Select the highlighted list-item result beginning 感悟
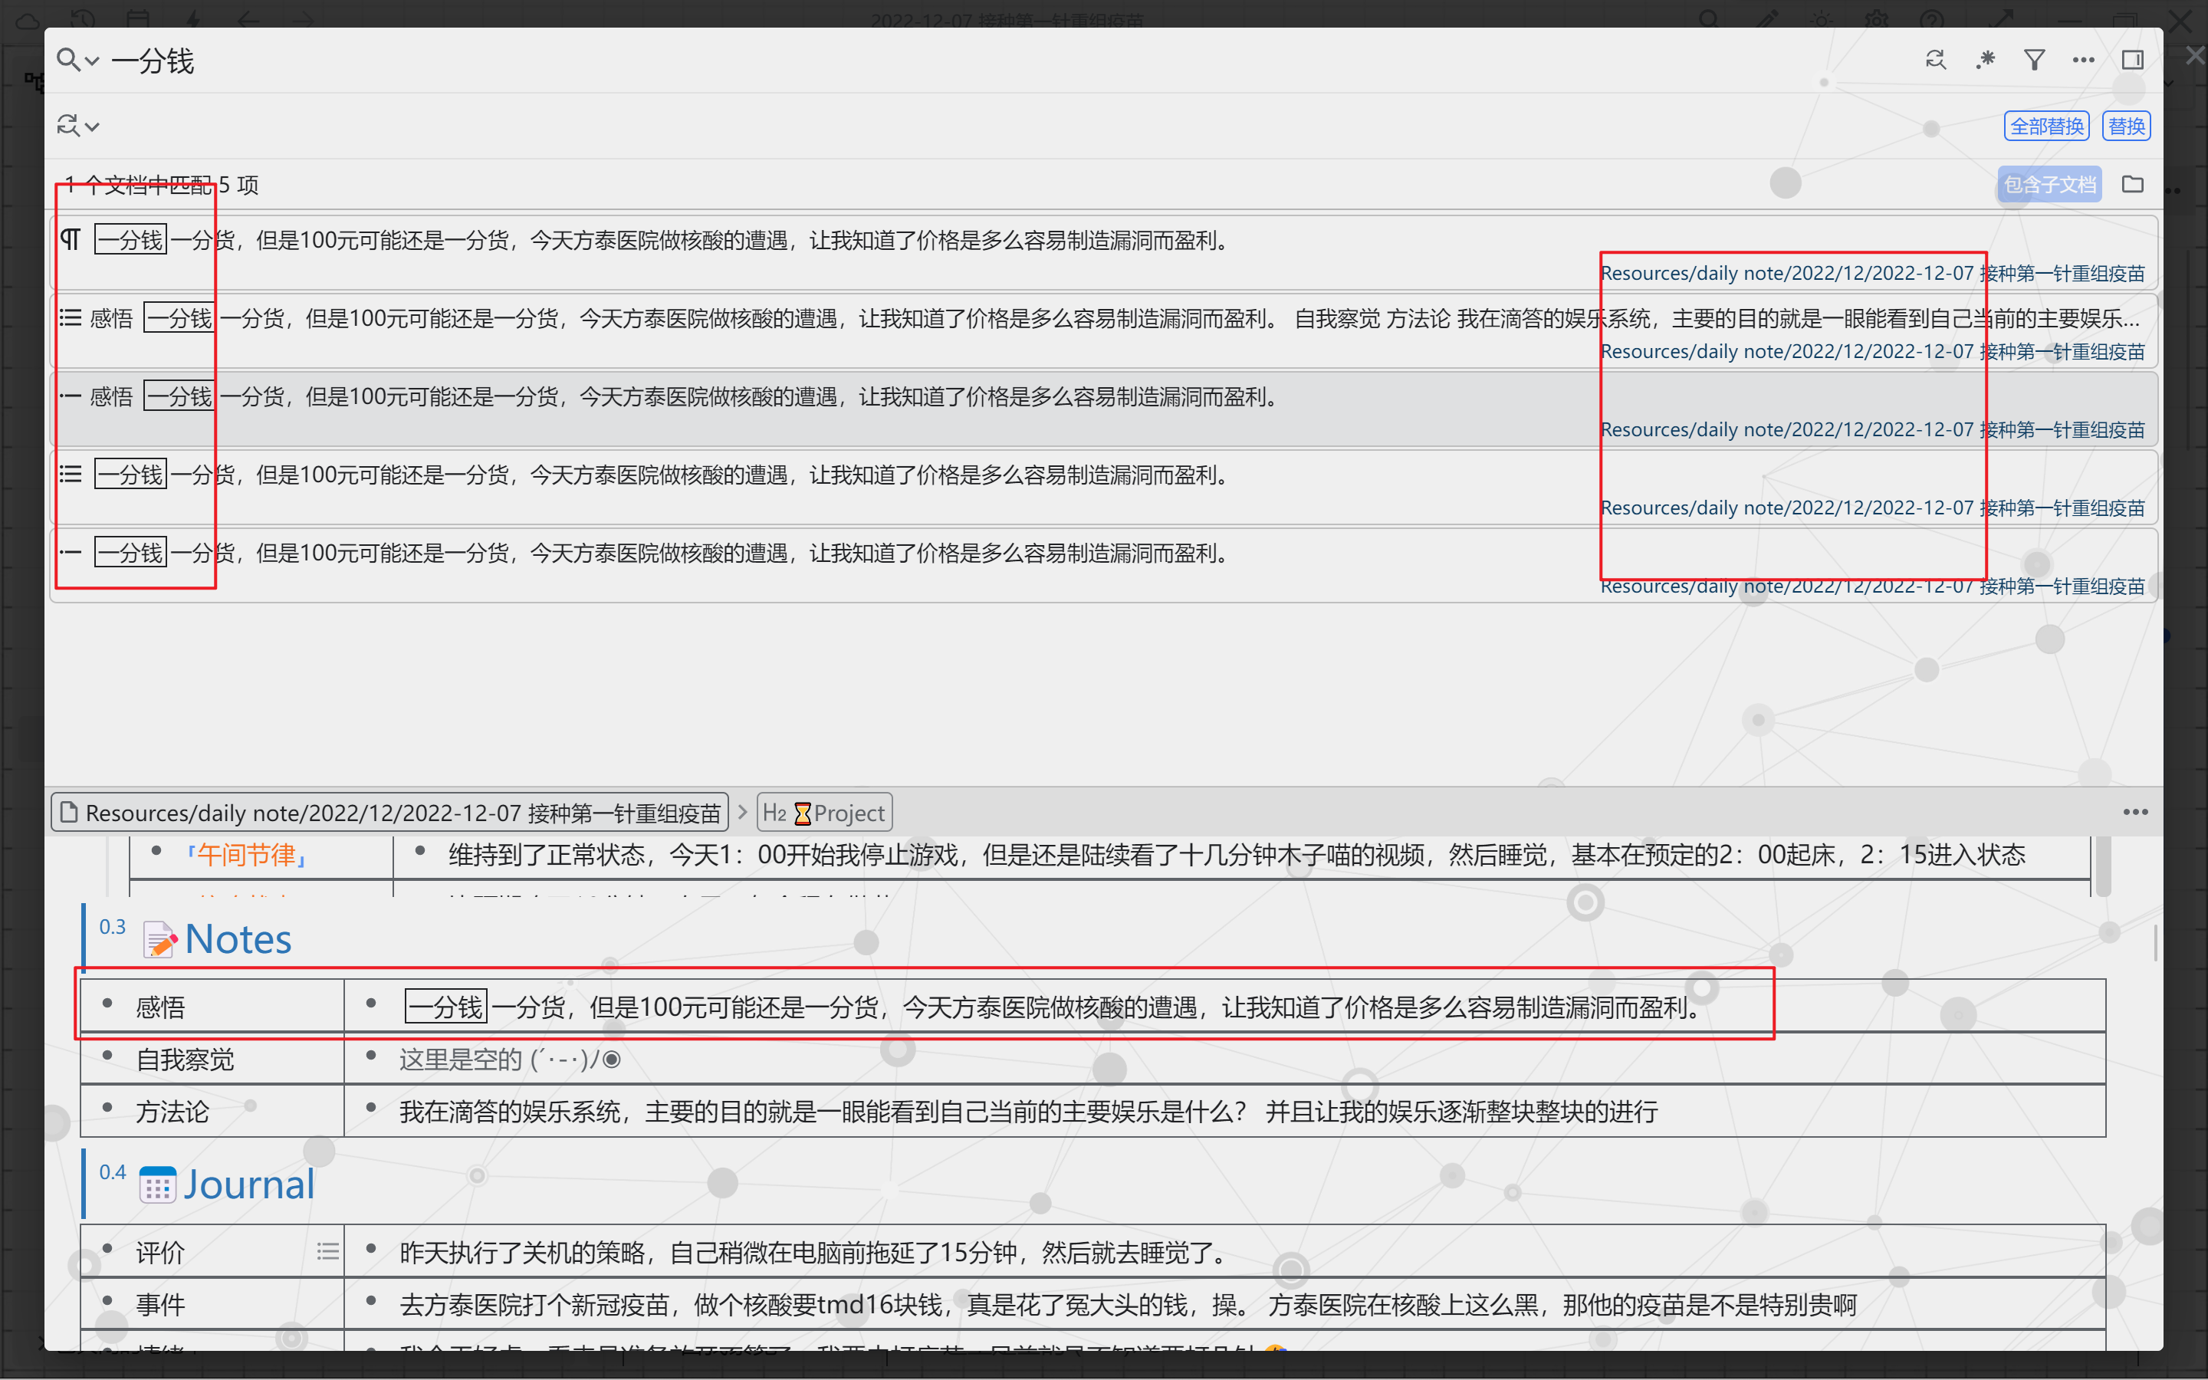Screen dimensions: 2208x1380 tap(1104, 410)
